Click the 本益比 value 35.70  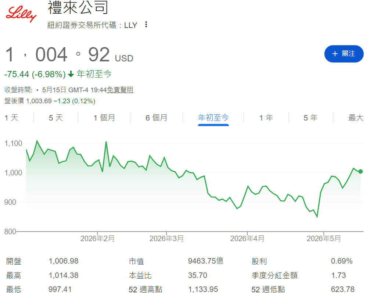pyautogui.click(x=198, y=275)
